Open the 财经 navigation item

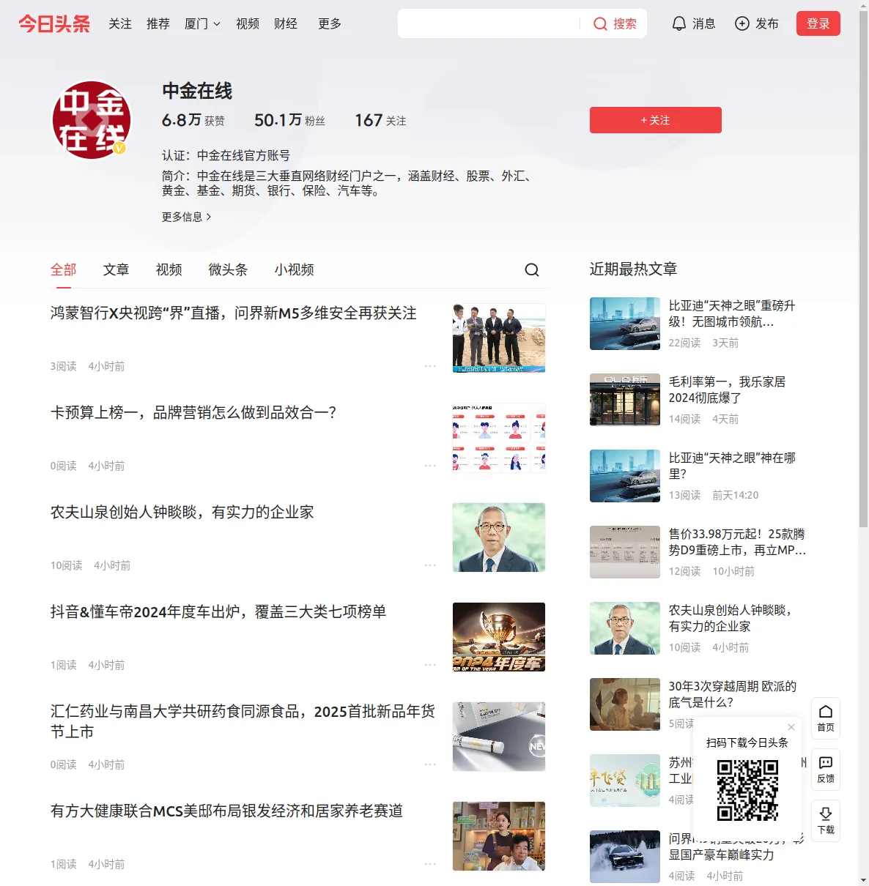click(x=286, y=24)
